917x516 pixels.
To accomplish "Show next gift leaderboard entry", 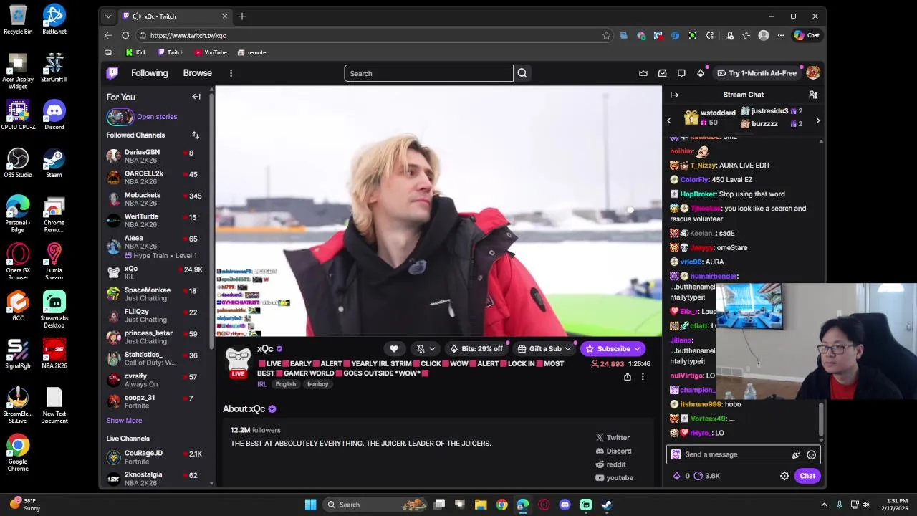I will coord(818,120).
